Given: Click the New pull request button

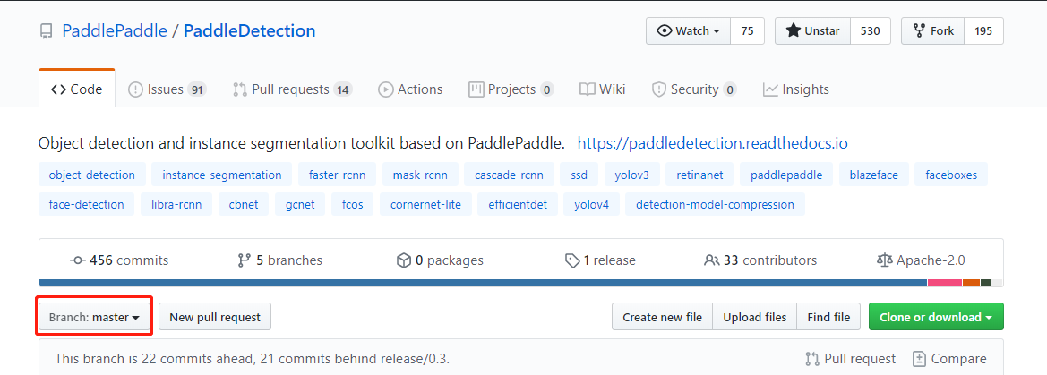Looking at the screenshot, I should (x=215, y=317).
